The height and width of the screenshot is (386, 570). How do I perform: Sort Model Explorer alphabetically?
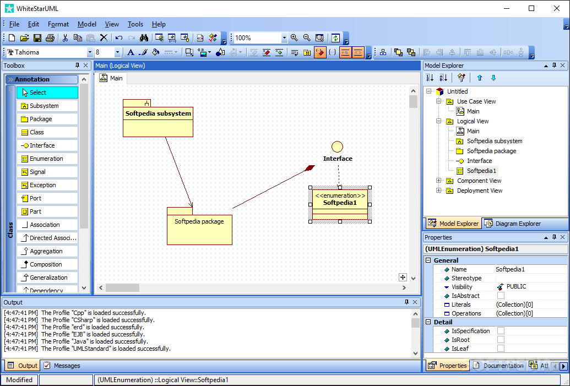coord(443,78)
